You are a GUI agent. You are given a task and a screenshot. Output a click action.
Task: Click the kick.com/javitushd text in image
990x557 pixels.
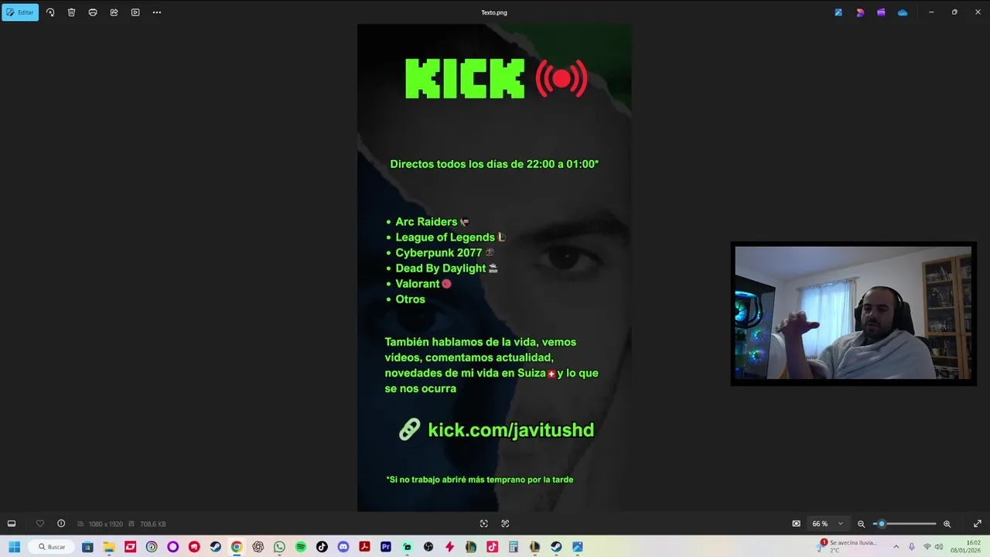click(510, 430)
